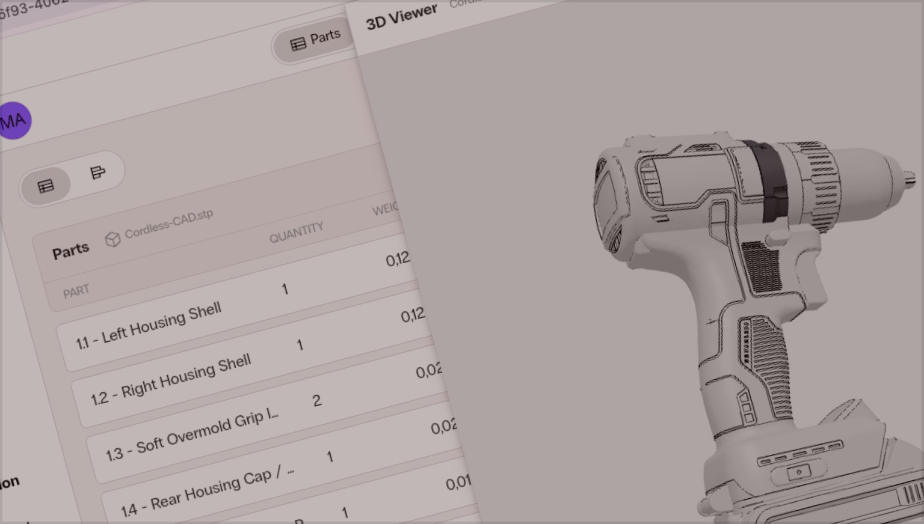
Task: Sort by the PART column header
Action: click(x=76, y=292)
